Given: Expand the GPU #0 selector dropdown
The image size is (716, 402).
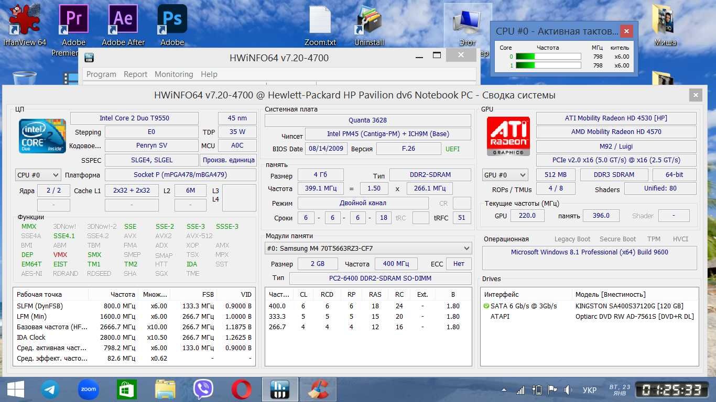Looking at the screenshot, I should point(505,175).
